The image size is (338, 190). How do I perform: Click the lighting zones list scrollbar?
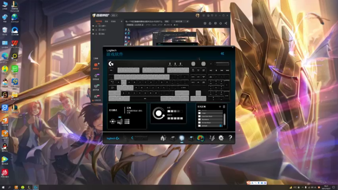point(224,119)
